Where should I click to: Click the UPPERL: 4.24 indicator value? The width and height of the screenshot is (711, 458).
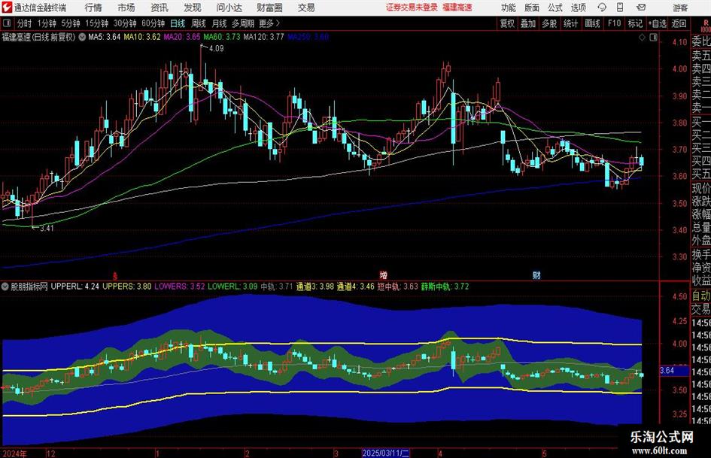[x=74, y=287]
